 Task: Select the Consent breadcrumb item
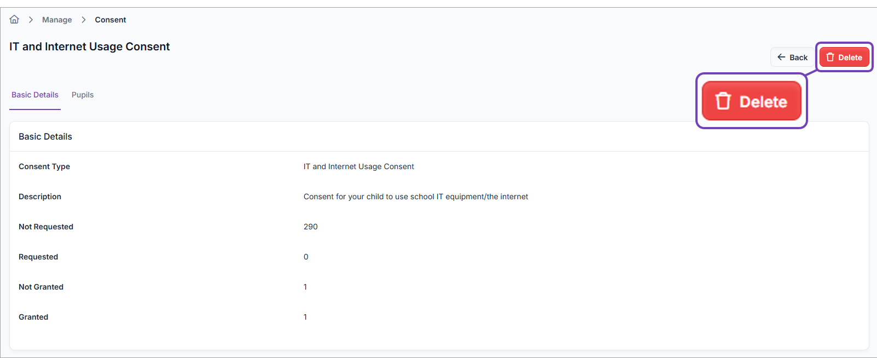click(111, 20)
